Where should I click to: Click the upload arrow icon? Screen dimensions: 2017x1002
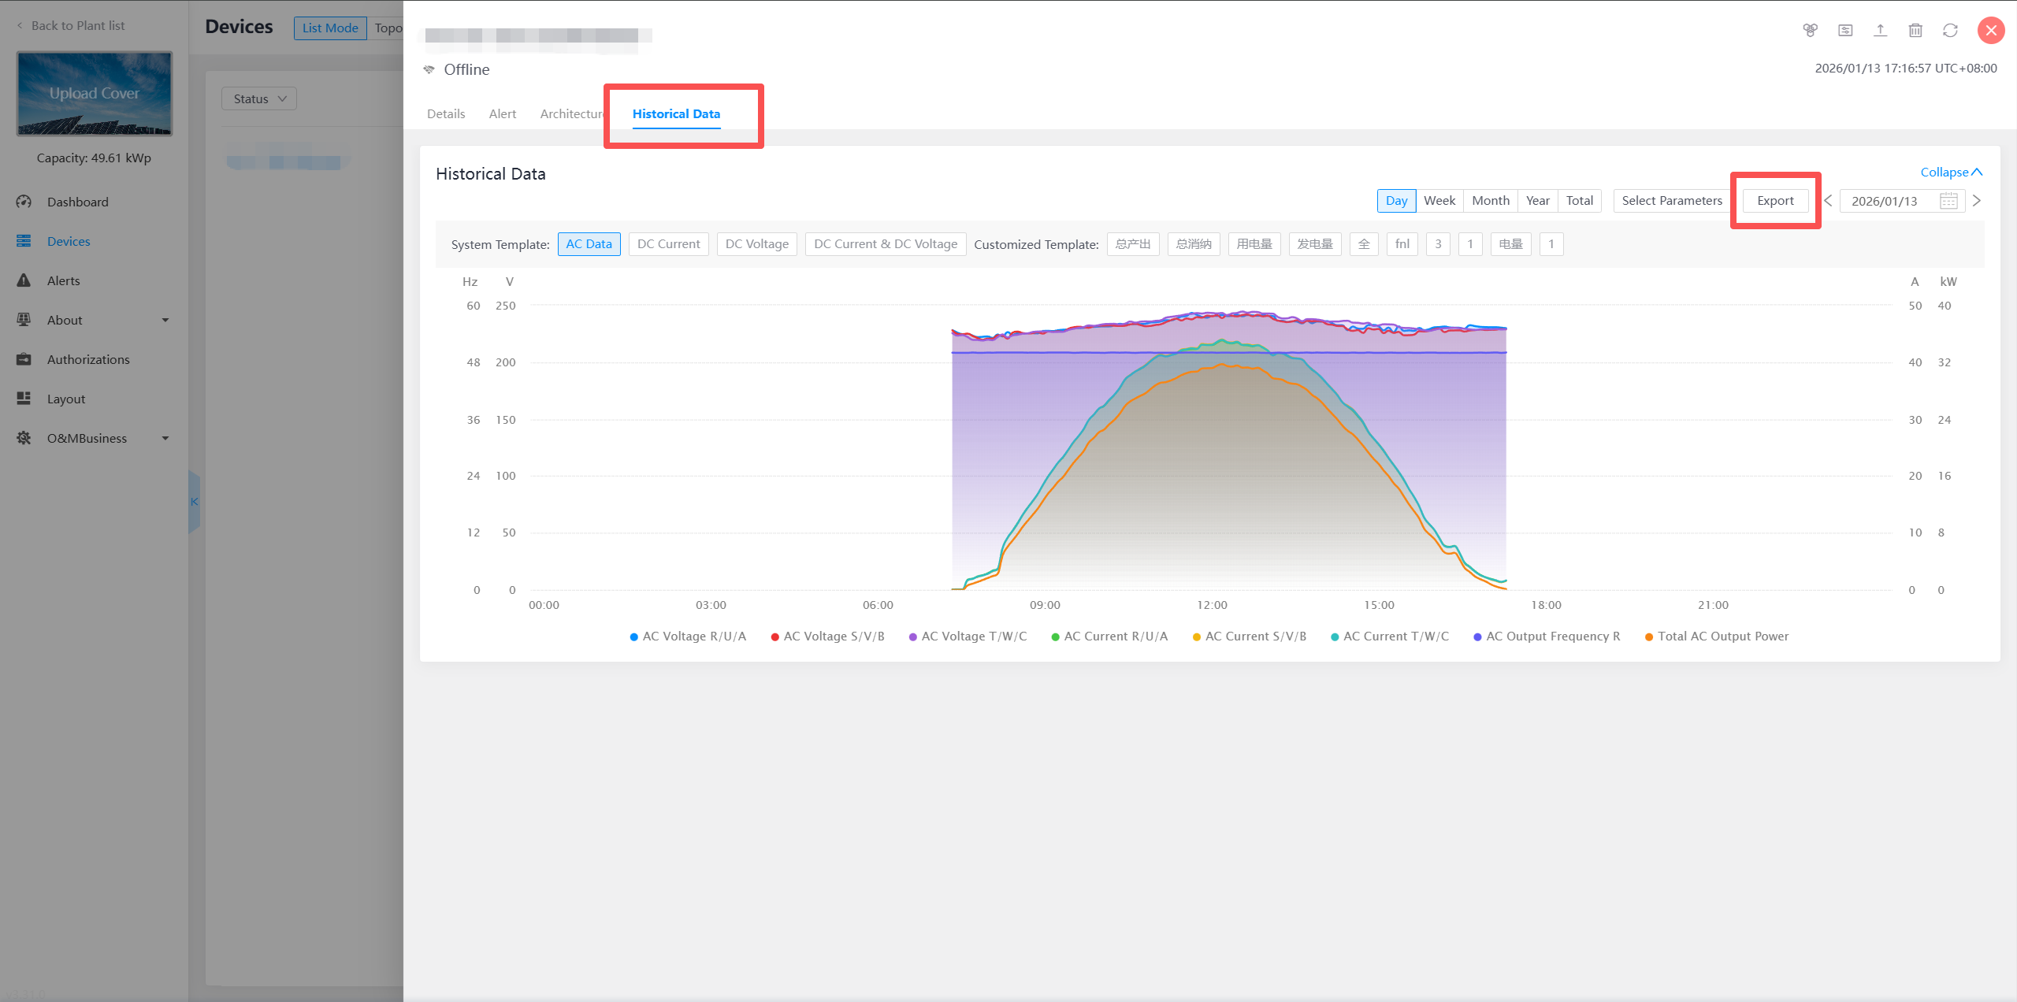[x=1880, y=30]
